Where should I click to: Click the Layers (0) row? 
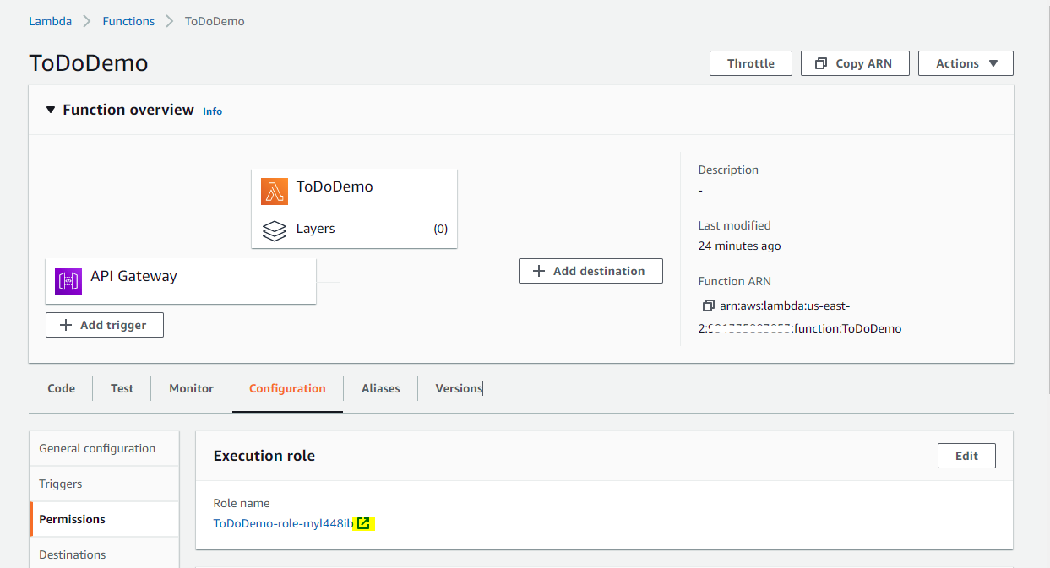[x=354, y=229]
